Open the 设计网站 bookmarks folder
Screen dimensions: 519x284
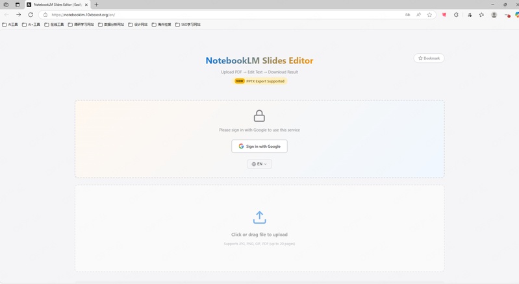pos(138,25)
